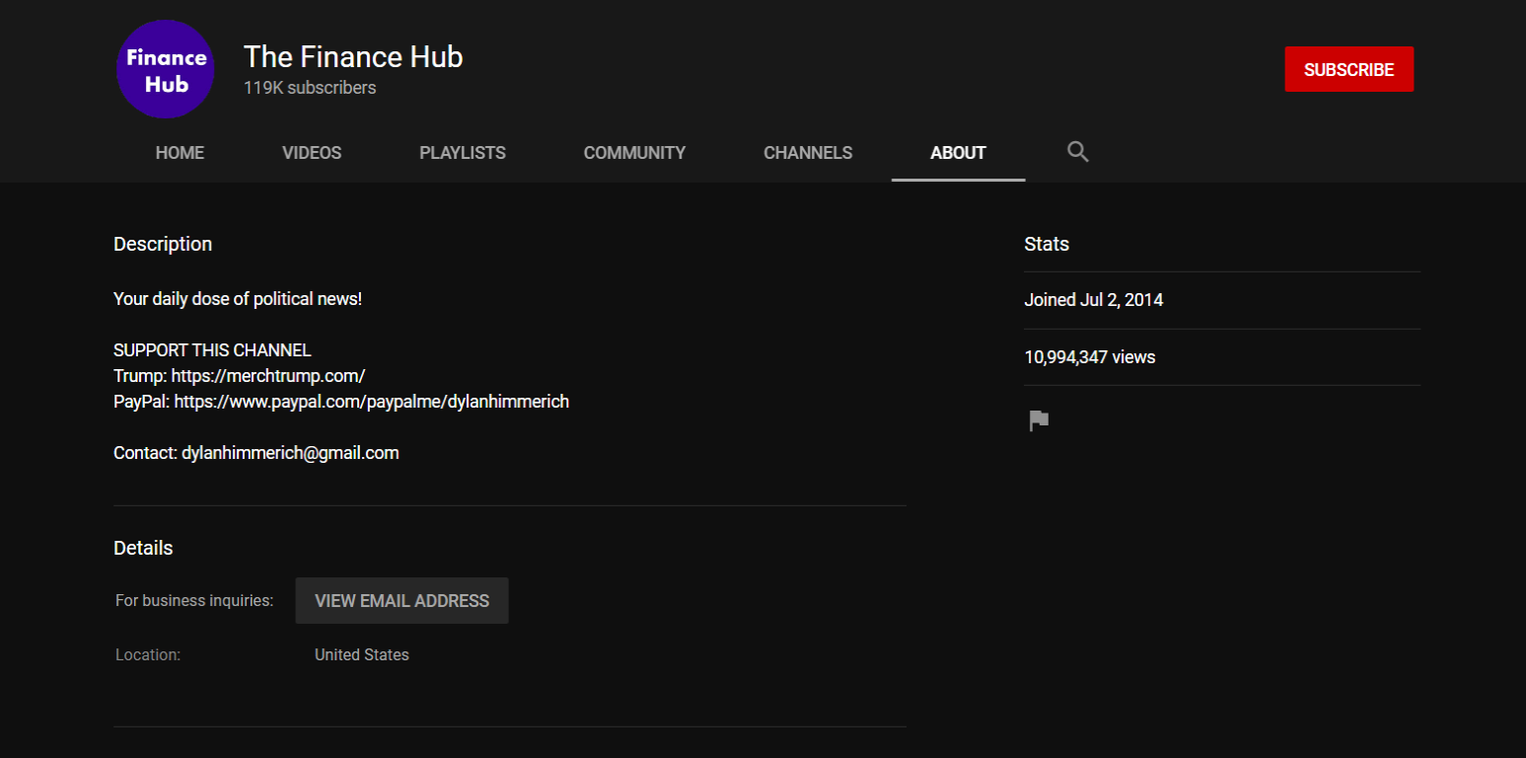Screen dimensions: 1526x758
Task: Click 'Your daily dose of political news!' text
Action: coord(238,299)
